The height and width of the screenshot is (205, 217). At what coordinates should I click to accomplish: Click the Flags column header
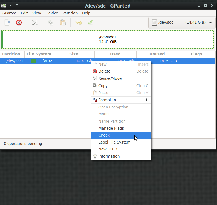click(196, 54)
